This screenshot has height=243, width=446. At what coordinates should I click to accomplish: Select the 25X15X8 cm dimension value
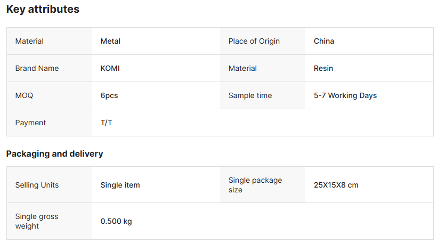pyautogui.click(x=336, y=185)
